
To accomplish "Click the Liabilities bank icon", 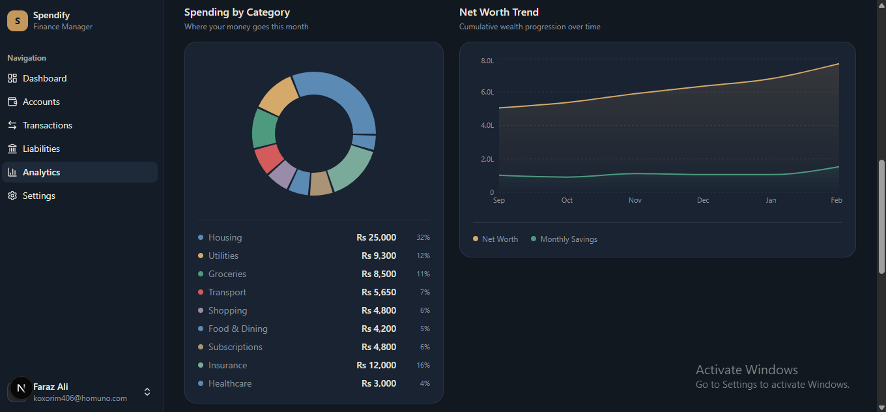I will pos(12,149).
